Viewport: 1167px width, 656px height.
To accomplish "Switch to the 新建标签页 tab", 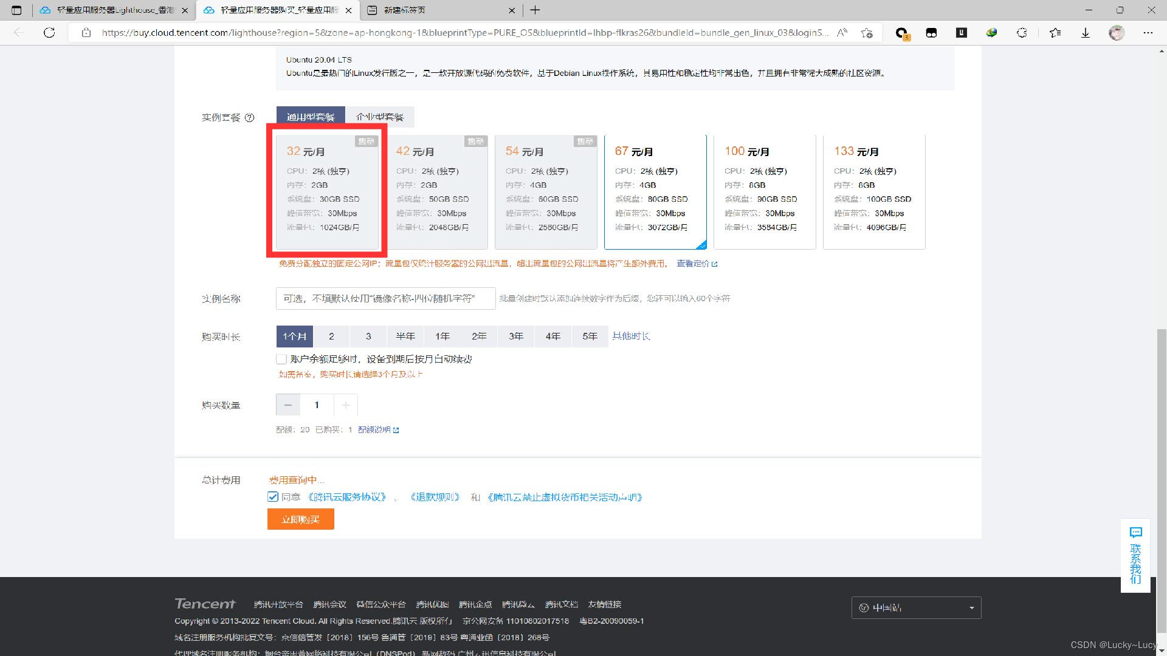I will pos(441,10).
